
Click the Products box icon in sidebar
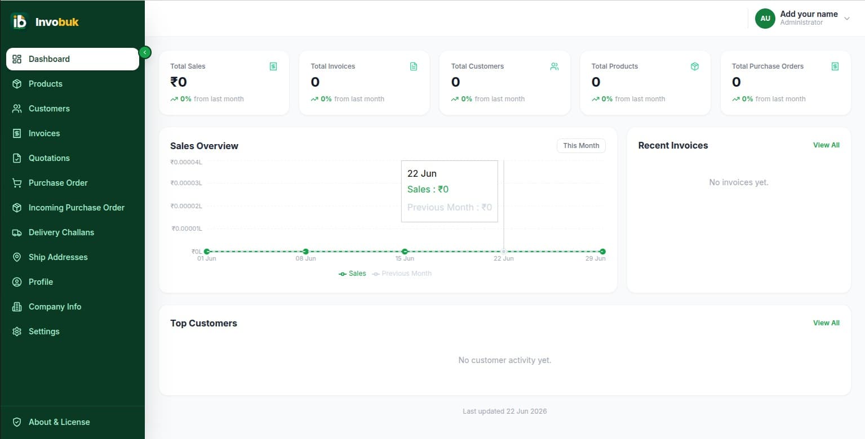pyautogui.click(x=17, y=84)
